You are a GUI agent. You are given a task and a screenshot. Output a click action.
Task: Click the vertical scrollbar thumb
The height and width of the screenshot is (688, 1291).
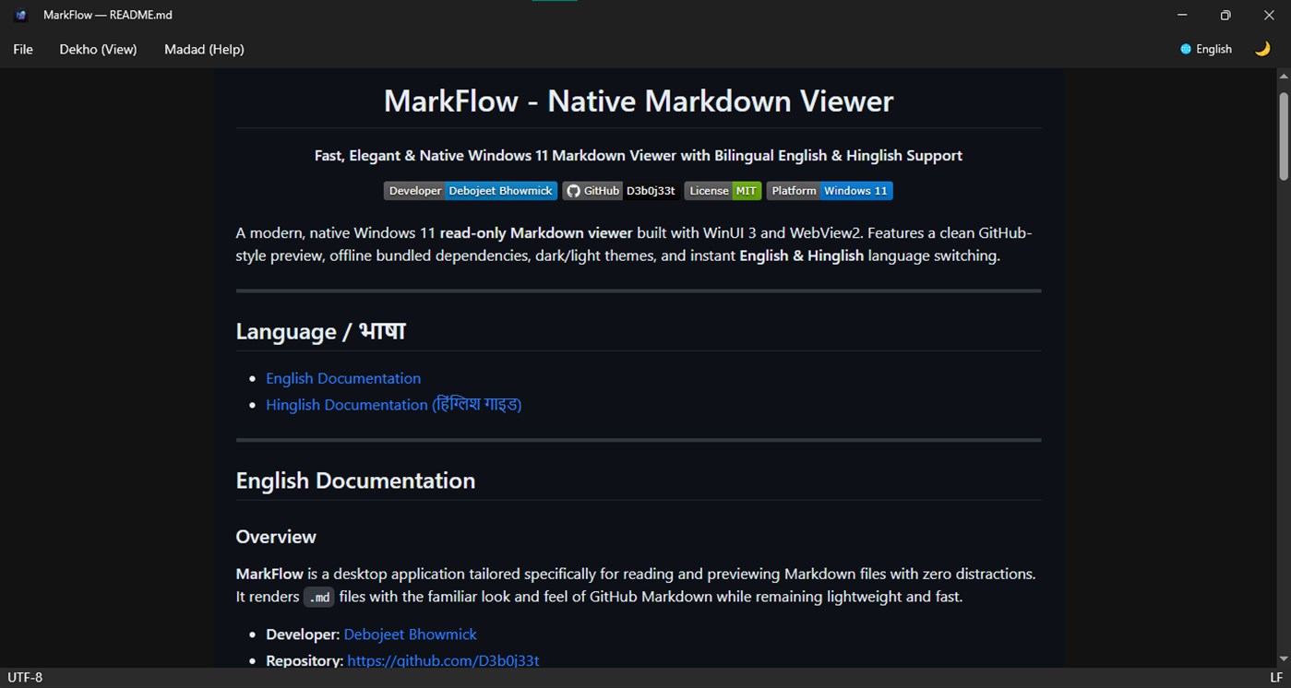pyautogui.click(x=1283, y=136)
